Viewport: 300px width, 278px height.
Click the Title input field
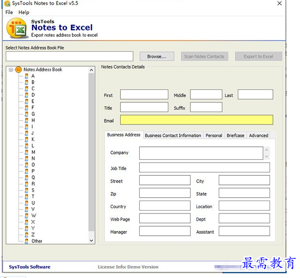144,107
